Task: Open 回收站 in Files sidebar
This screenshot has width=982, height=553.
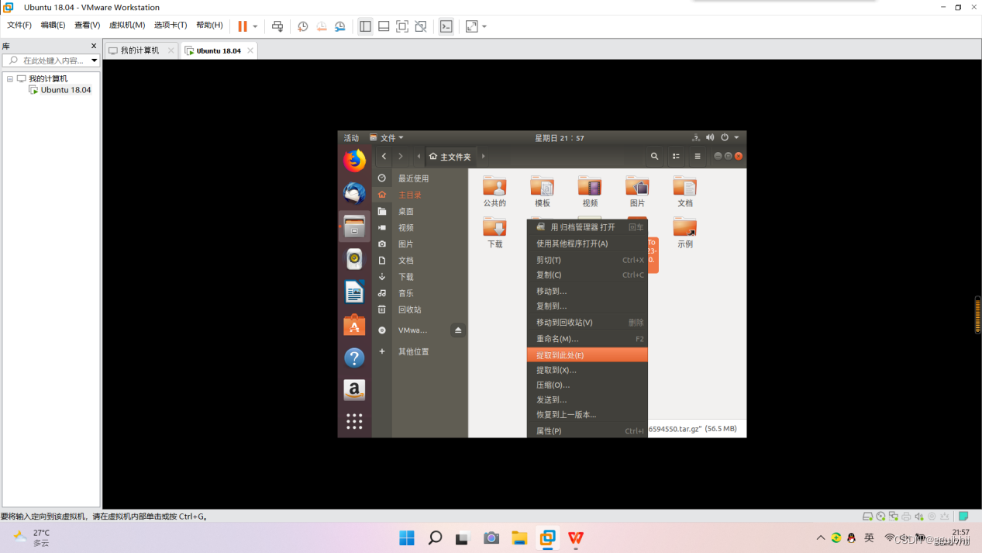Action: click(421, 309)
